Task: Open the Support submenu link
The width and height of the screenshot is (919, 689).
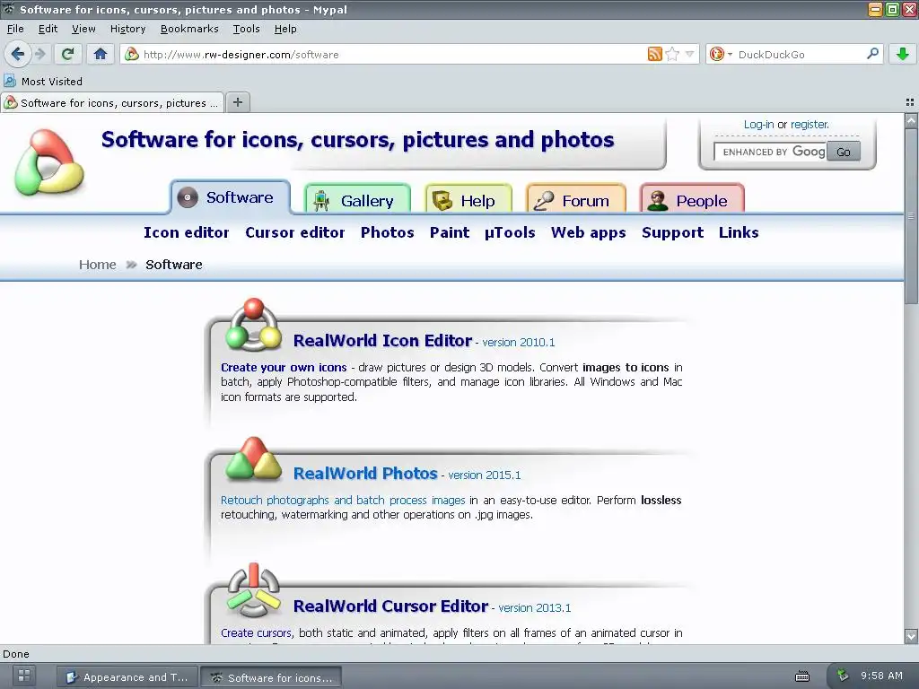Action: 673,232
